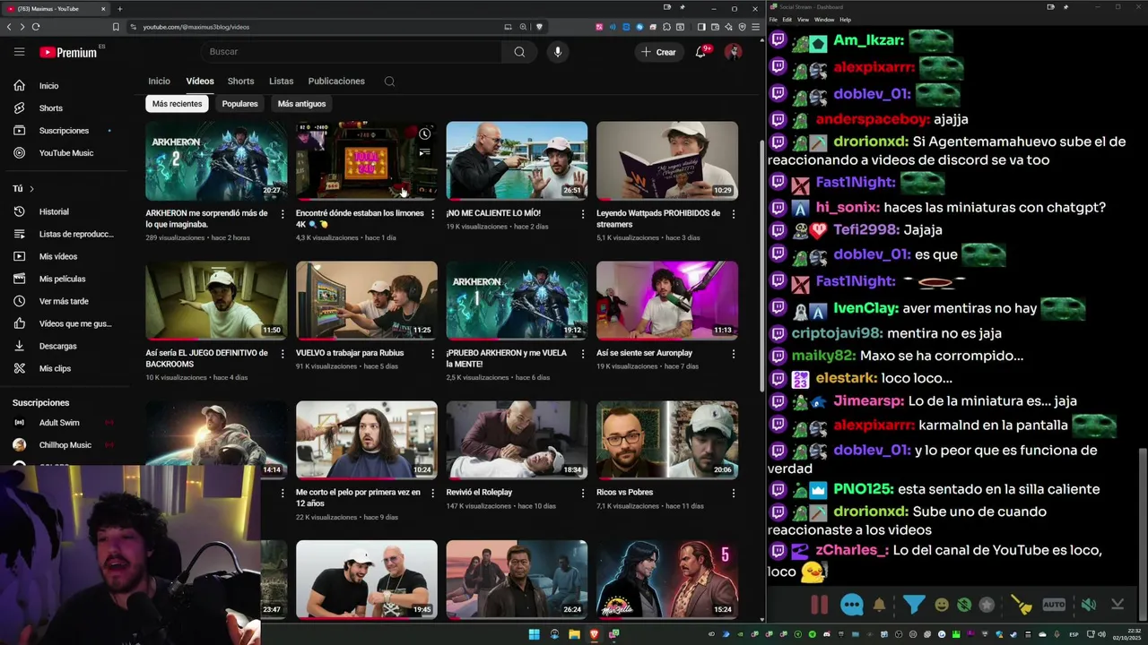The image size is (1148, 645).
Task: Open the Me corto el pelo video thumbnail
Action: 367,440
